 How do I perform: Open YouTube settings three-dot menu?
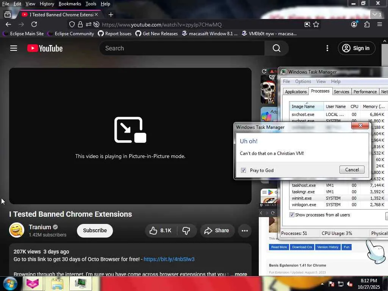coord(327,48)
